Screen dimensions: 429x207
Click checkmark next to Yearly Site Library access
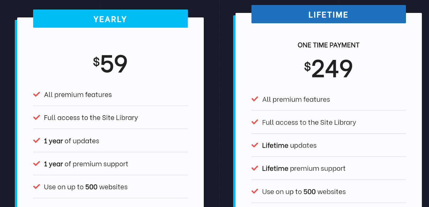click(x=36, y=117)
